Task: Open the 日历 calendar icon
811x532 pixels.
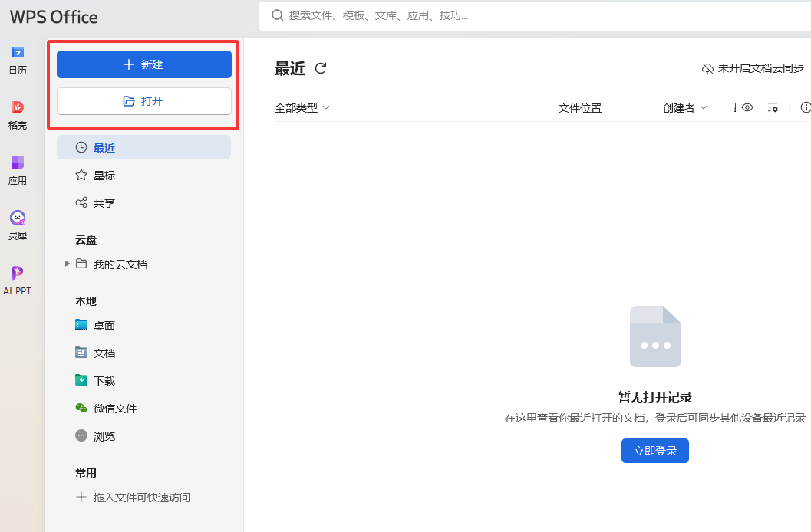Action: pyautogui.click(x=18, y=61)
